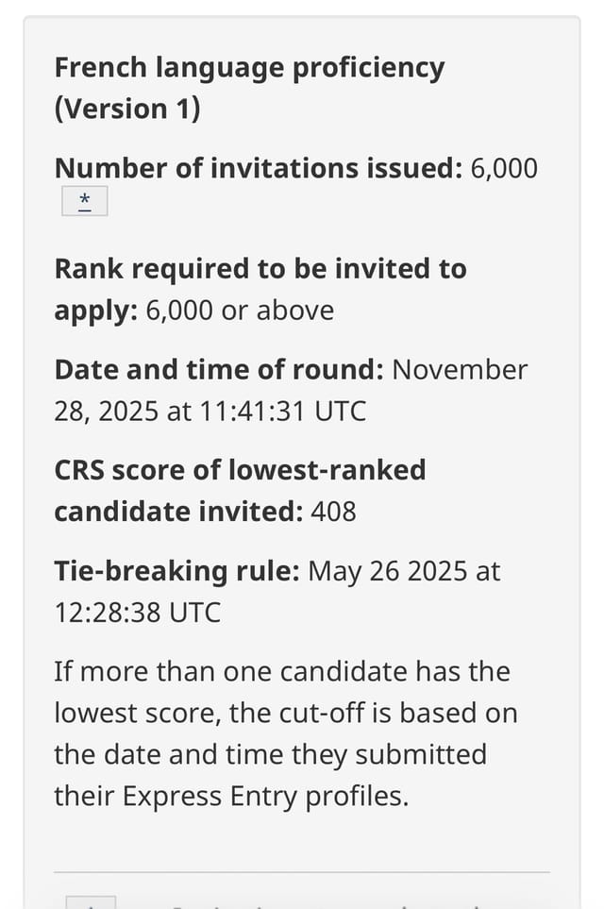This screenshot has height=909, width=604.
Task: Click the '(Version 1)' heading text
Action: coord(127,109)
